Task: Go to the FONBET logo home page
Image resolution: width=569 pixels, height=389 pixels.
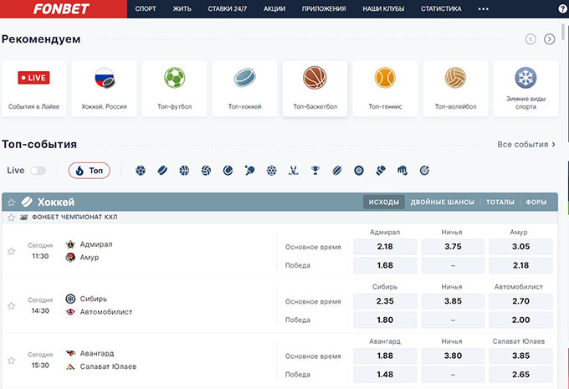Action: 61,8
